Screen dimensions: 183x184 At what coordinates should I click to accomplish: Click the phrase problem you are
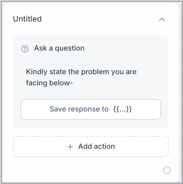tap(109, 72)
